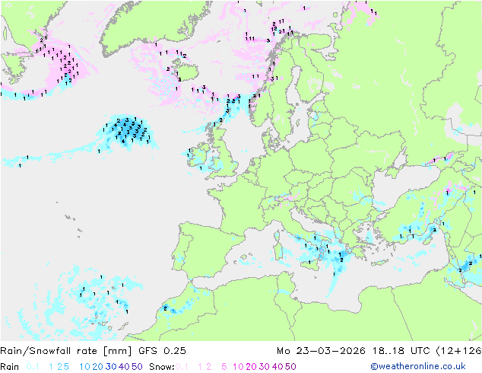Pick the Snow 20 legend color value
This screenshot has width=482, height=373.
[251, 367]
